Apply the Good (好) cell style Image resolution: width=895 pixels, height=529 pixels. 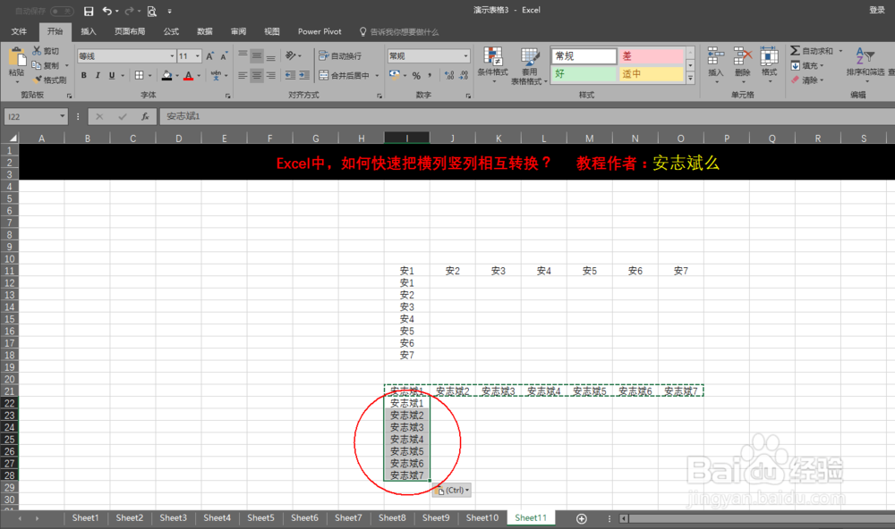click(584, 73)
